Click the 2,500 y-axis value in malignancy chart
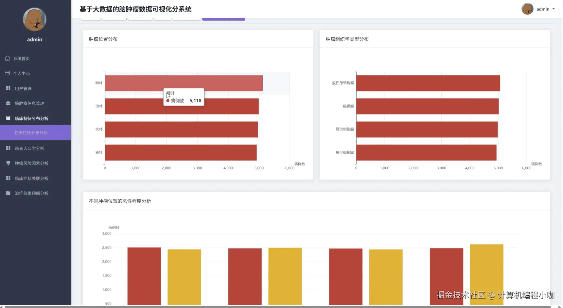Viewport: 563px width, 308px height. (x=107, y=248)
